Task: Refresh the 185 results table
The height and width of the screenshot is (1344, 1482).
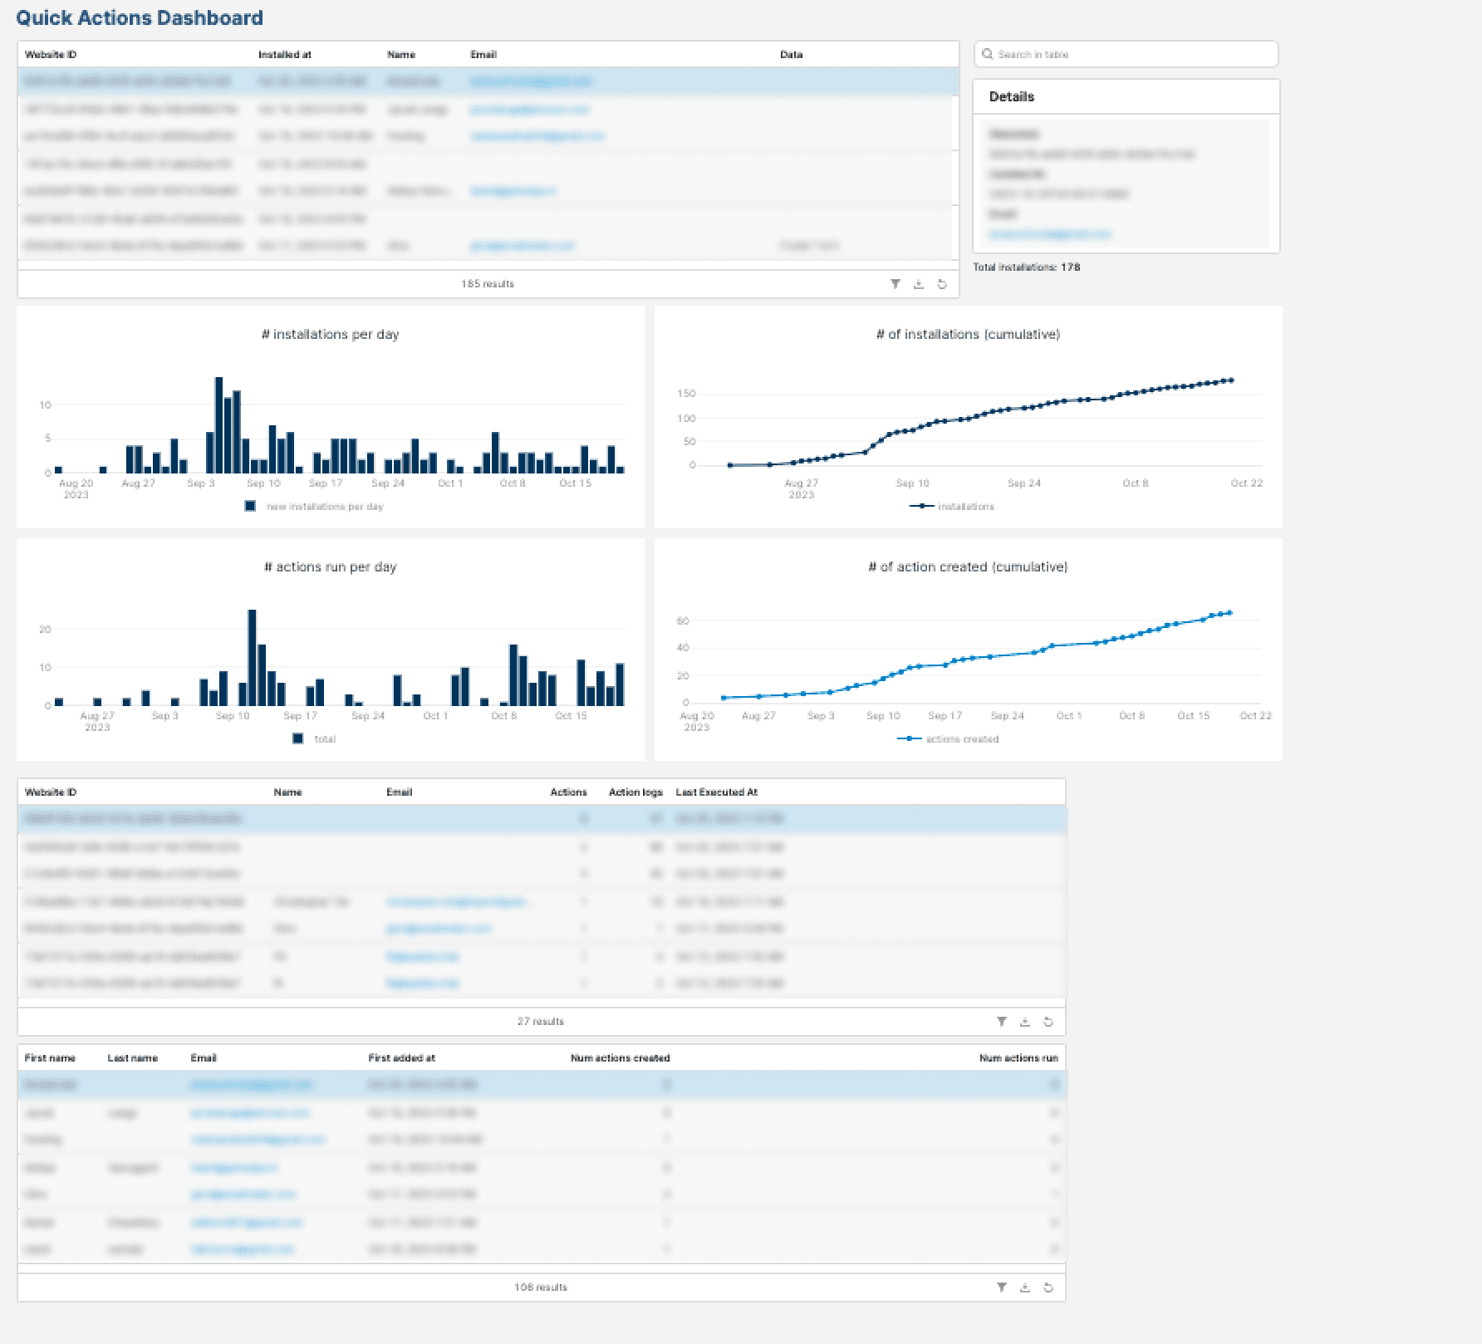Action: [941, 284]
